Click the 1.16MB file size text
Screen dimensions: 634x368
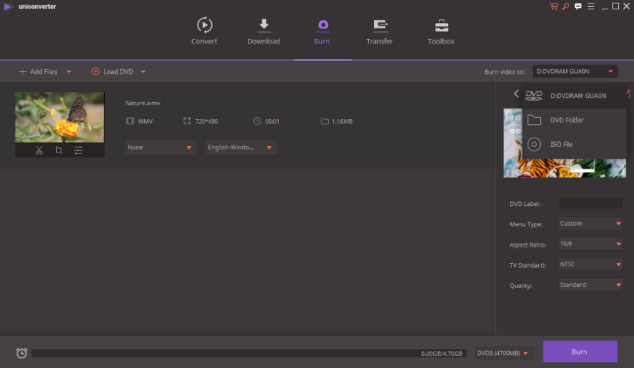coord(342,121)
